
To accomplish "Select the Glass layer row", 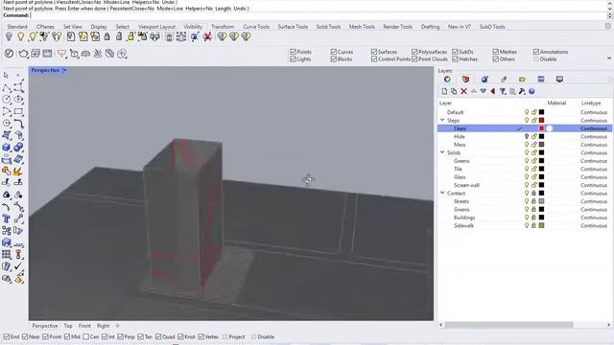I will 525,176.
